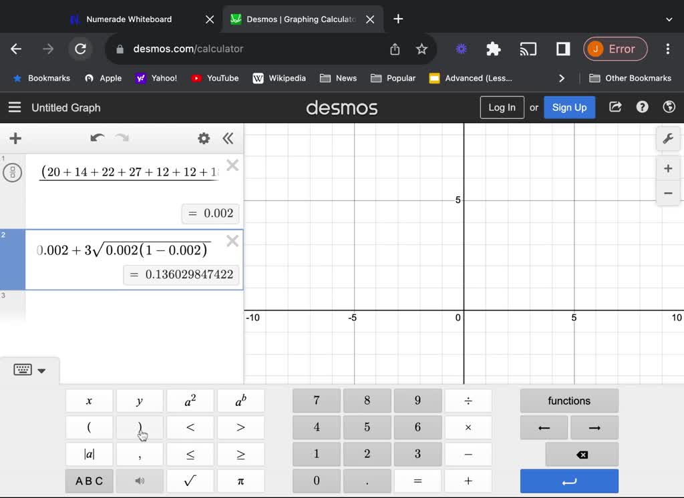
Task: Open graph settings with the wrench icon
Action: [x=668, y=139]
